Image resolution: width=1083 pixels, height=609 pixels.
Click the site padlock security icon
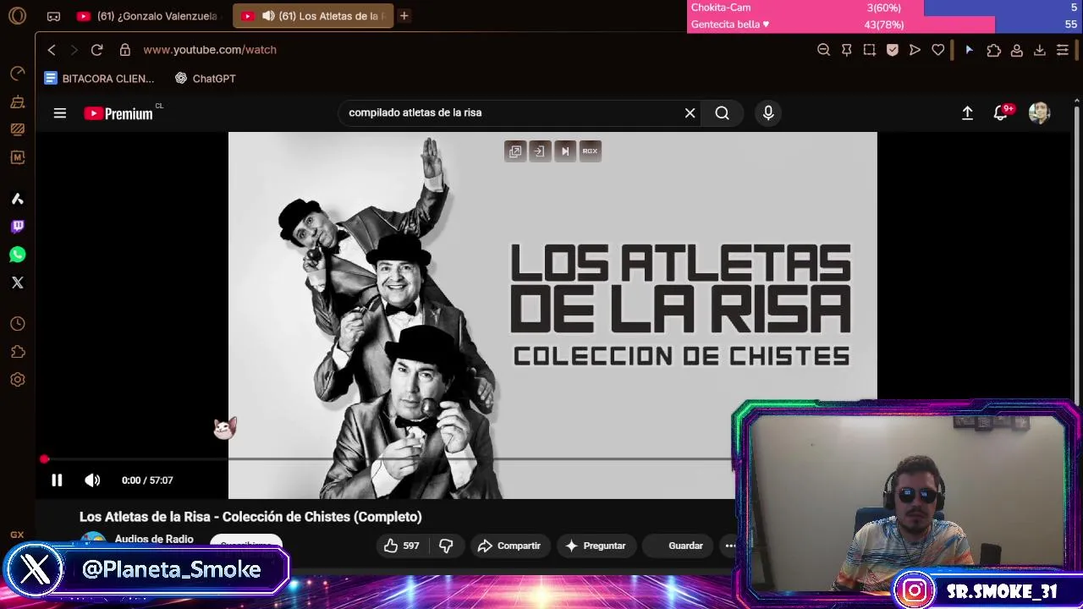pos(125,50)
